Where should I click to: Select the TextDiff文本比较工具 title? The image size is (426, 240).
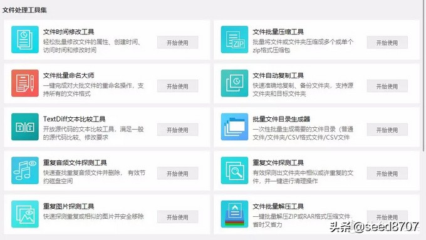point(74,119)
